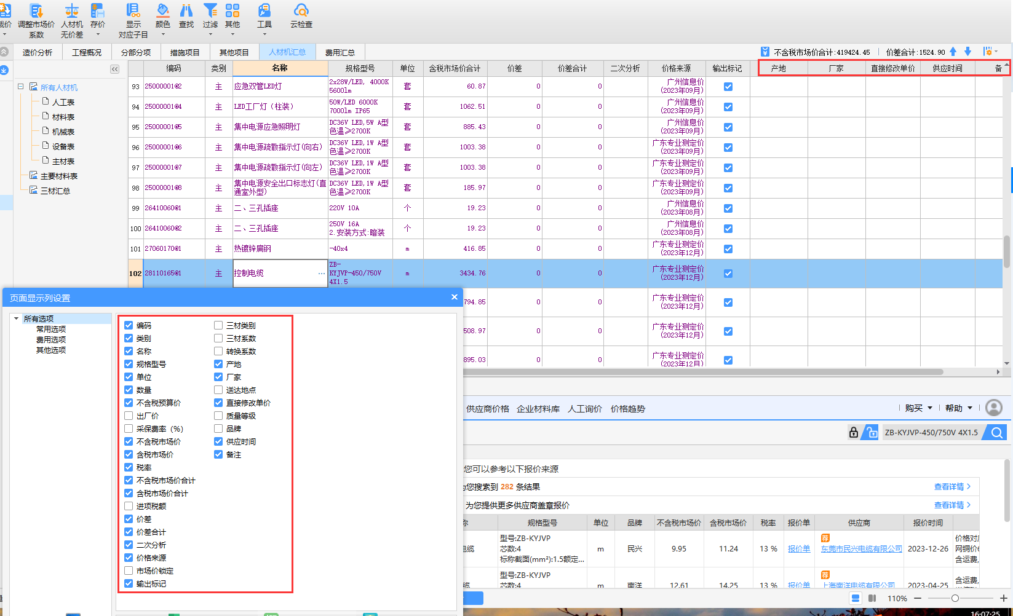Select the 主要材料表 tree item

pos(59,176)
